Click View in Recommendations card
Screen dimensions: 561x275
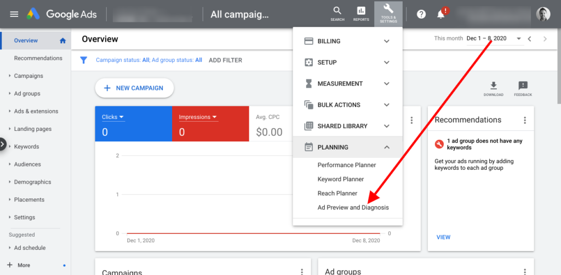pyautogui.click(x=443, y=237)
